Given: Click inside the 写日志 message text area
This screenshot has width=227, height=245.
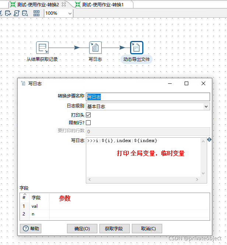Looking at the screenshot, I should click(x=143, y=157).
